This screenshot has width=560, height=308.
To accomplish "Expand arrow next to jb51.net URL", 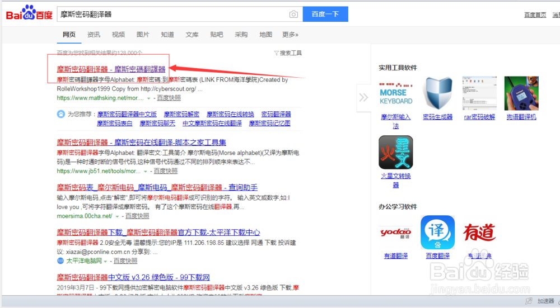I will pos(146,172).
